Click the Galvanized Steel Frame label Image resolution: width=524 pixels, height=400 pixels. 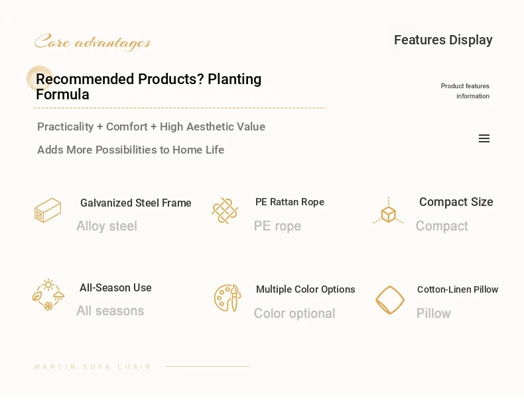pyautogui.click(x=136, y=203)
